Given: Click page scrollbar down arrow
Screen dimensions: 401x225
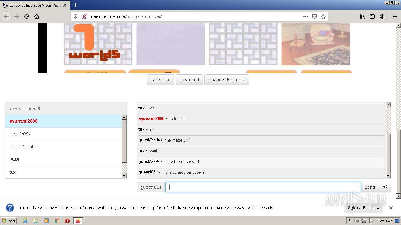Looking at the screenshot, I should 398,196.
